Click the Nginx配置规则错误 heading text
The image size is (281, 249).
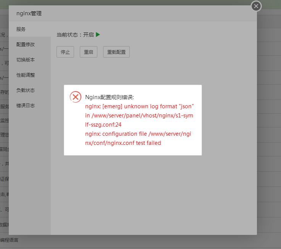[110, 97]
